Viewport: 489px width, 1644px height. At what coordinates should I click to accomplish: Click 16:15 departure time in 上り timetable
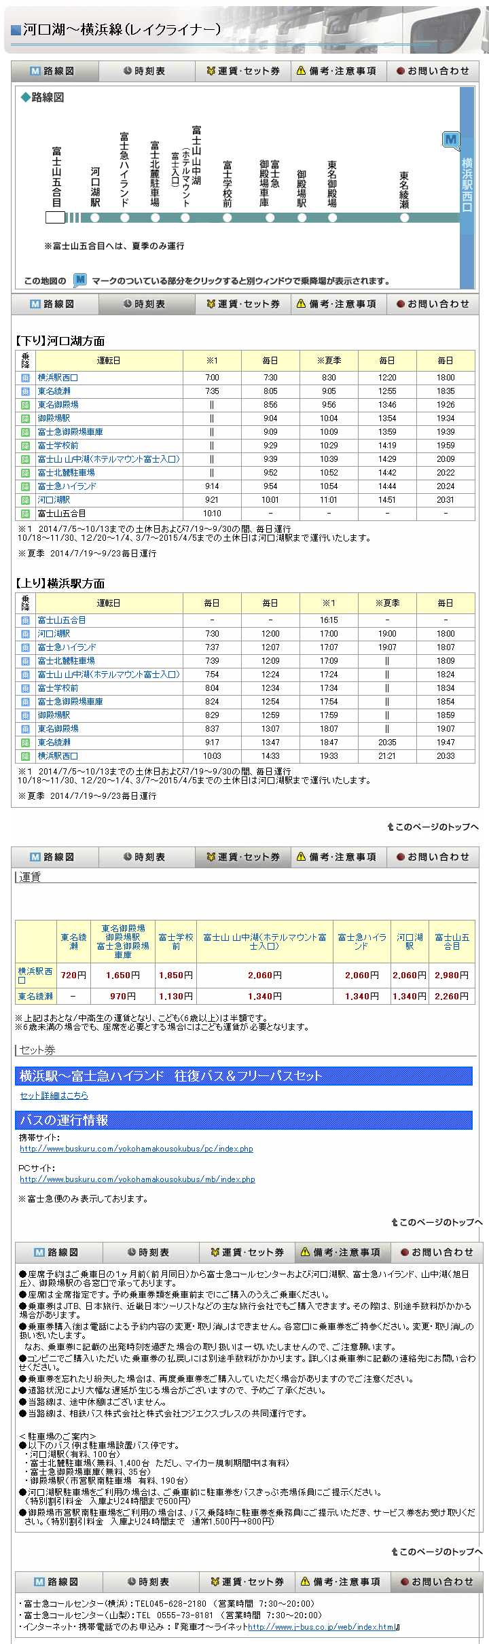coord(329,620)
